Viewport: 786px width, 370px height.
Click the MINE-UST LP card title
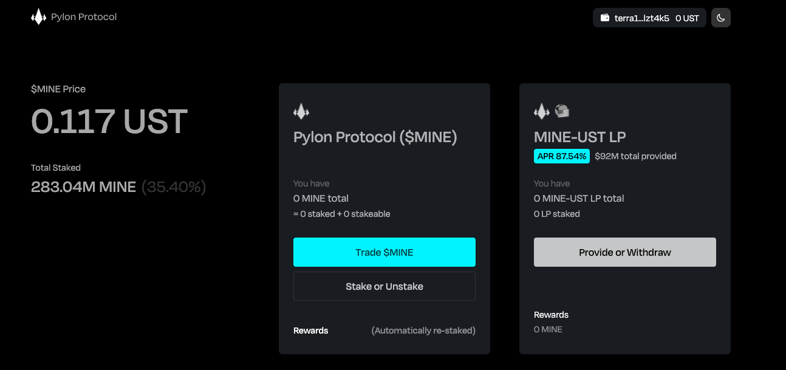580,137
